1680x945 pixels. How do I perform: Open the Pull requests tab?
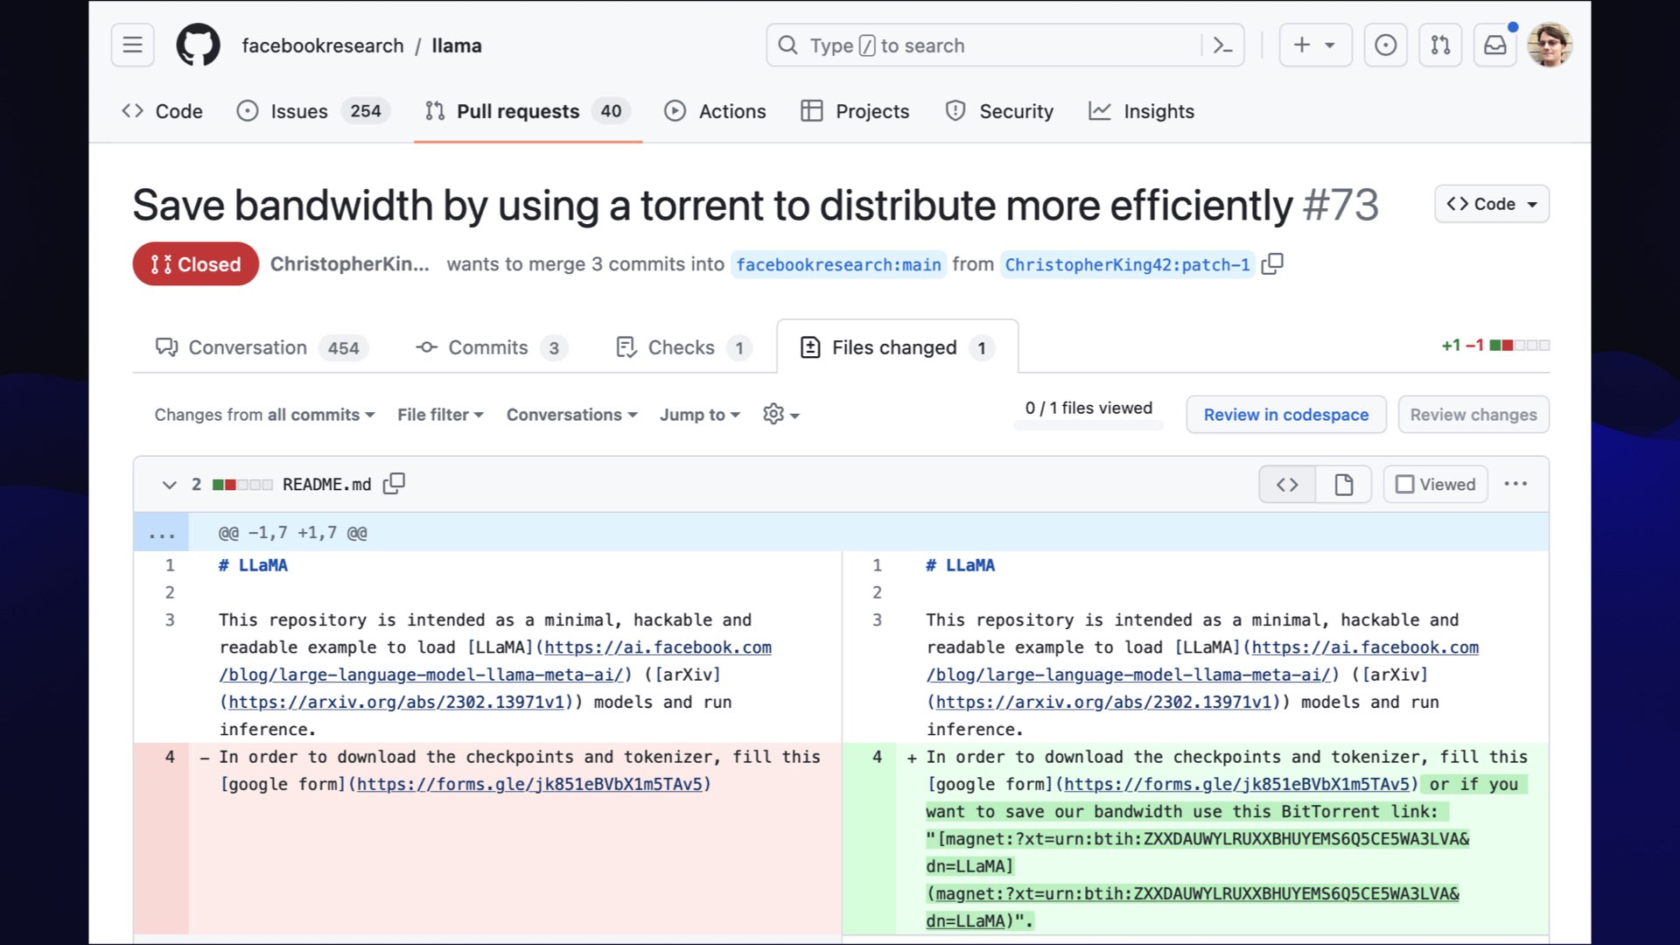coord(528,111)
